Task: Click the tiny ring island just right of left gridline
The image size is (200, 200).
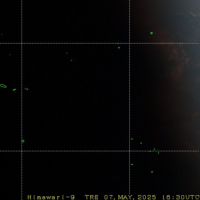Action: pos(27,89)
